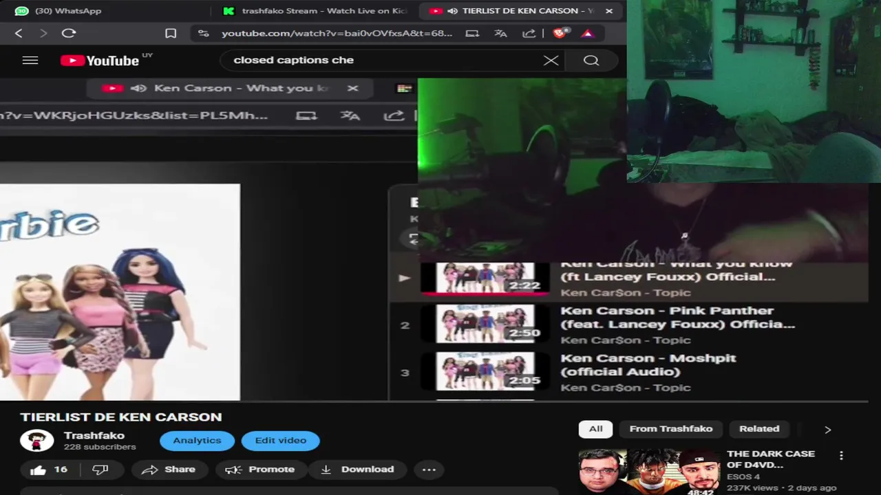Screen dimensions: 881x495
Task: Clear the search query X
Action: [x=551, y=60]
